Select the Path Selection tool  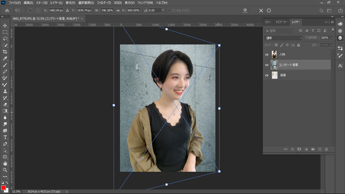pyautogui.click(x=5, y=150)
